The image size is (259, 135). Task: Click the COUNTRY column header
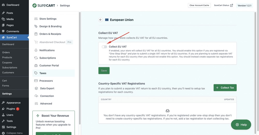106,99
